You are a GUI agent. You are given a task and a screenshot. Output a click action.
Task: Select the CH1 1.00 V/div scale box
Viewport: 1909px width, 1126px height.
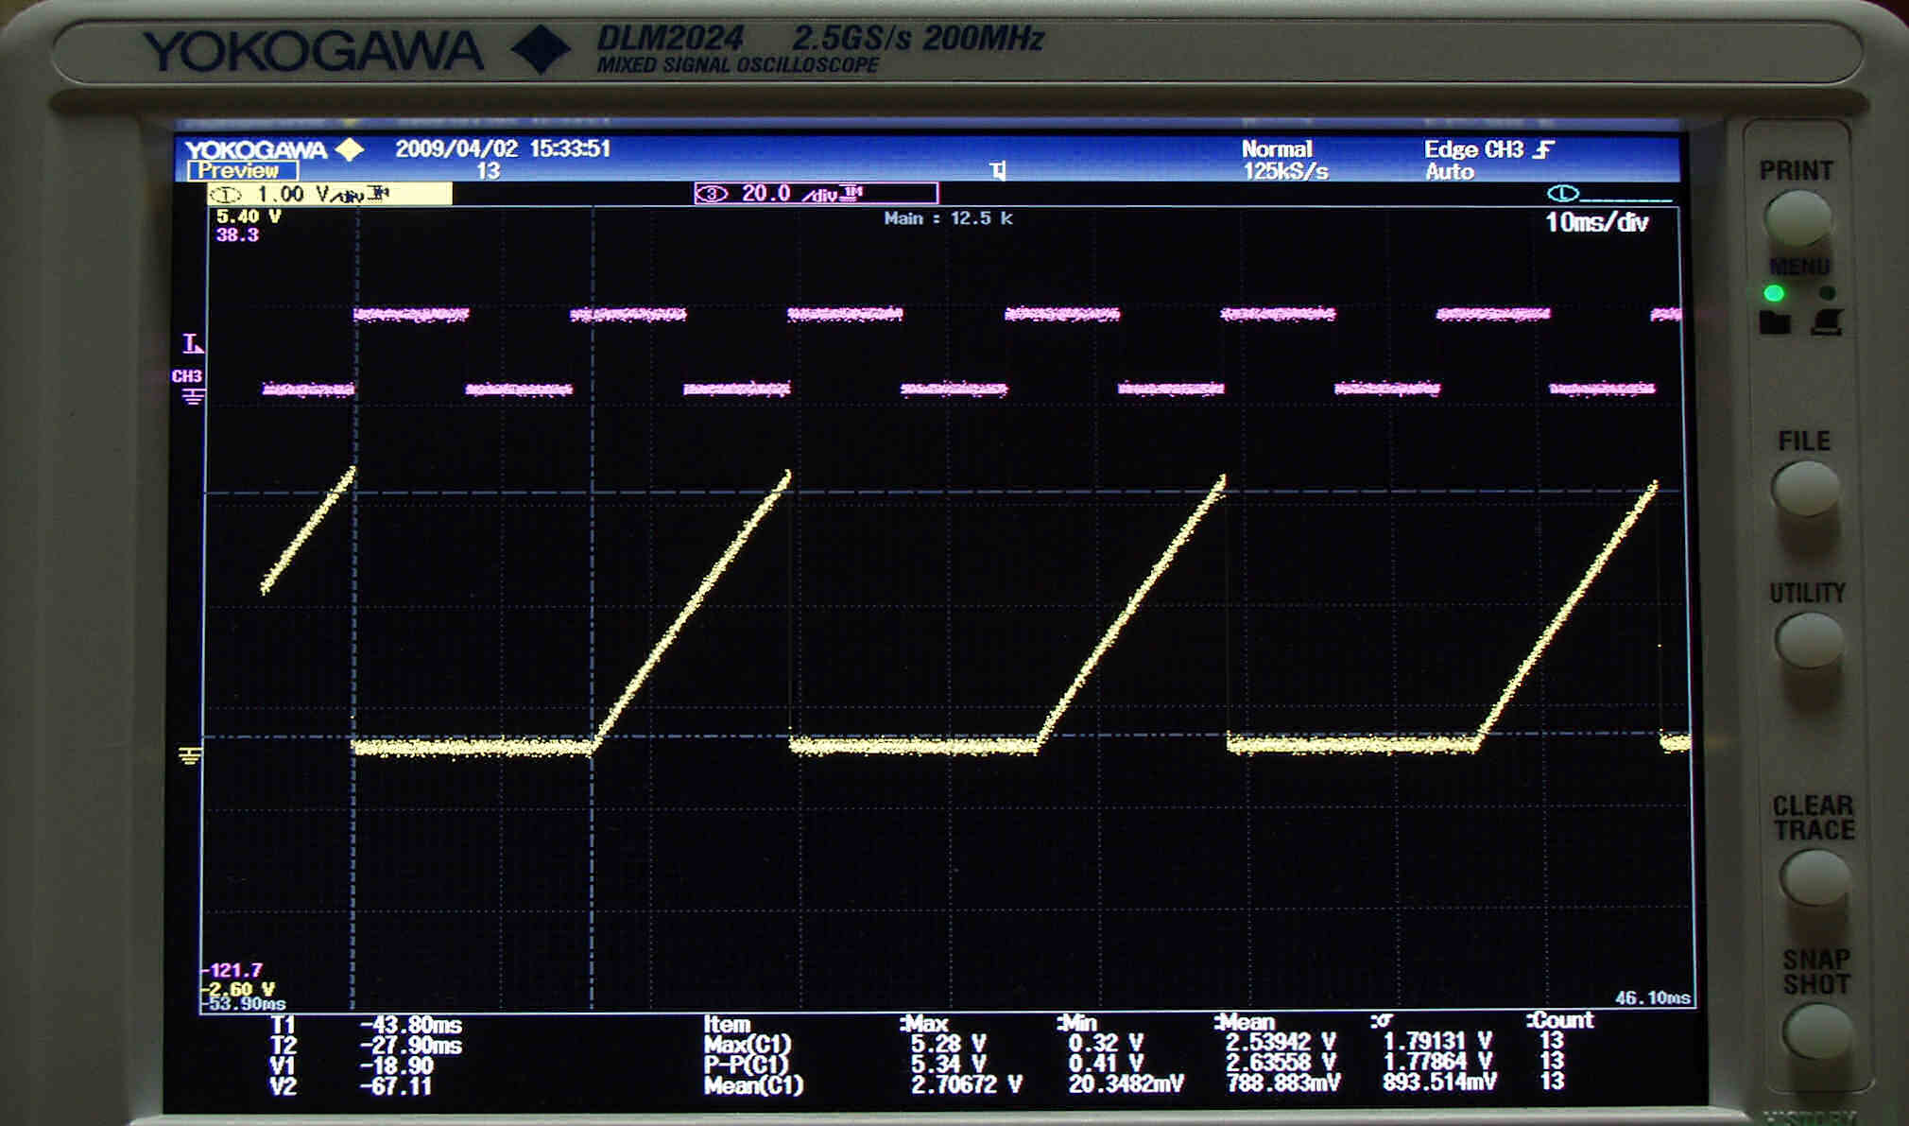click(329, 195)
